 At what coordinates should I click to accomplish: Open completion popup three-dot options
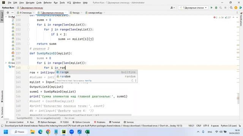click(x=136, y=80)
